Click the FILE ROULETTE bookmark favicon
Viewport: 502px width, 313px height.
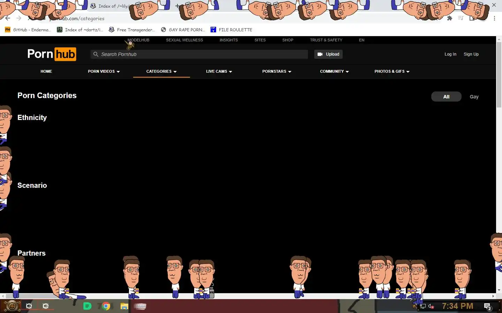coord(213,30)
